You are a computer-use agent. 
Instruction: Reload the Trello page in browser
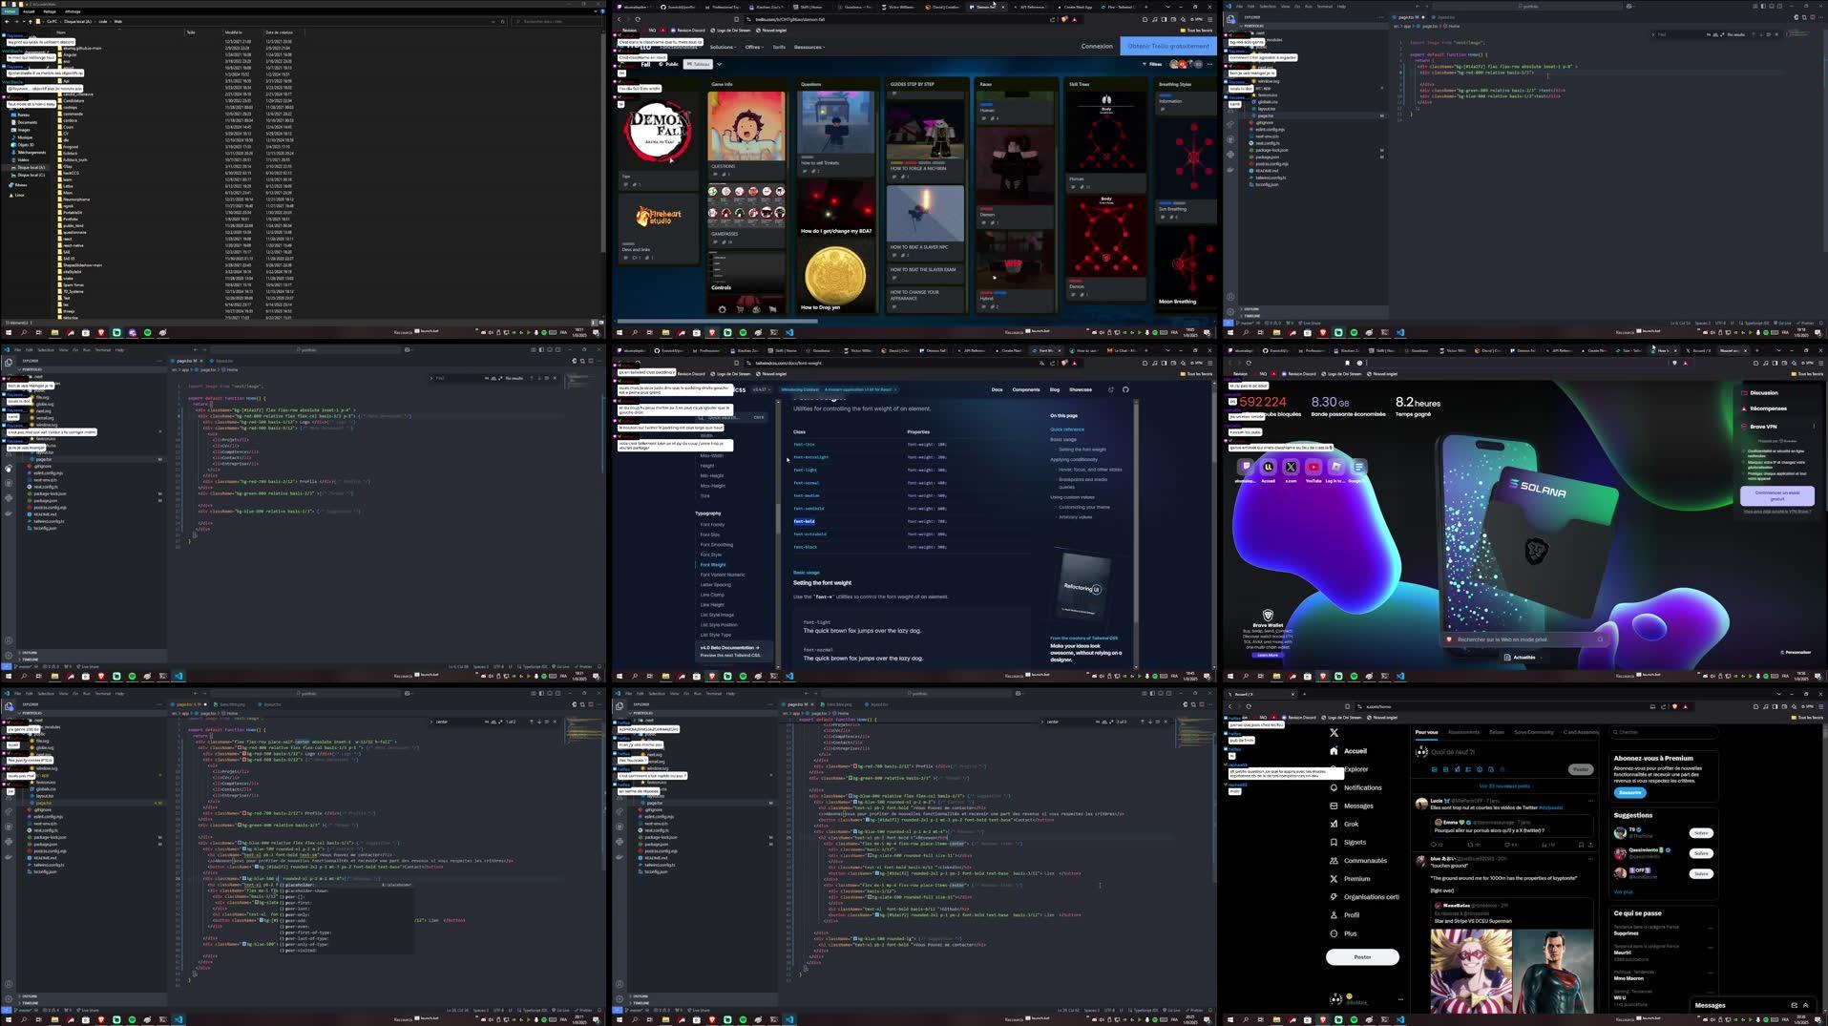[638, 19]
